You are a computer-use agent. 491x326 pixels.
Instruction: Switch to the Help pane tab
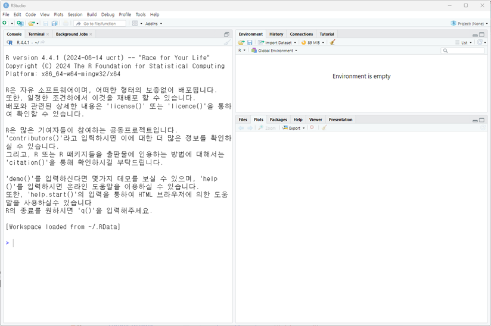pos(298,120)
